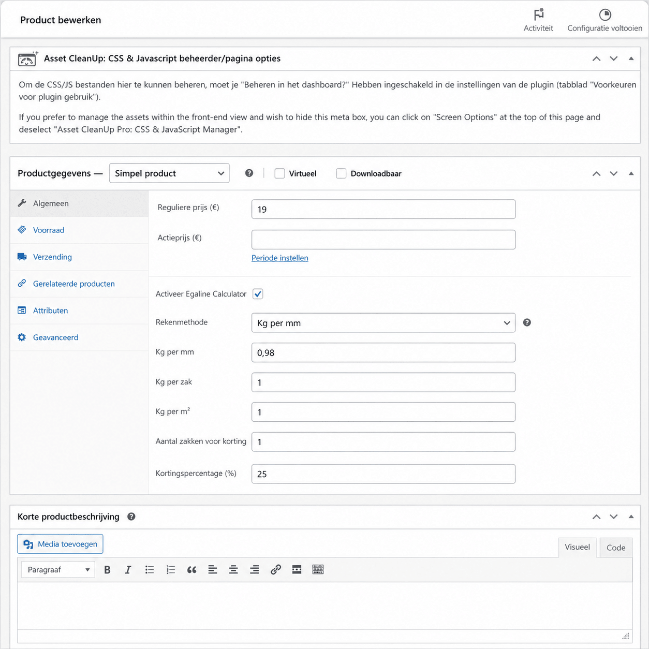Switch to the Code editor tab
649x649 pixels.
[615, 548]
